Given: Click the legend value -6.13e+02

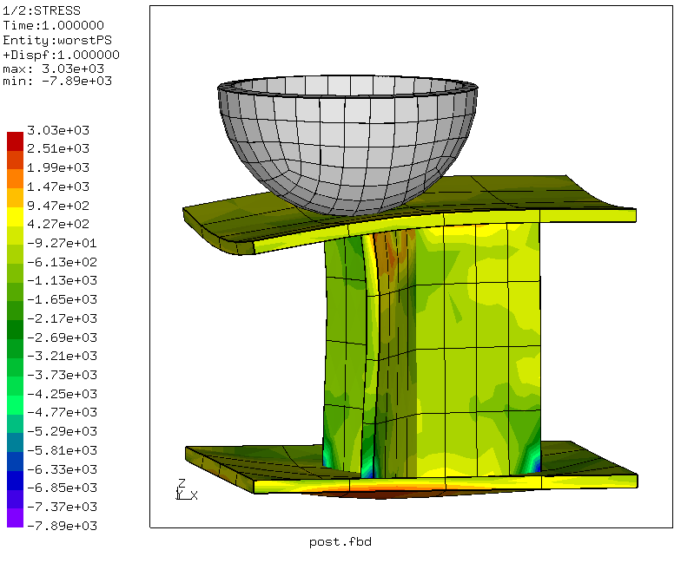Looking at the screenshot, I should point(63,262).
